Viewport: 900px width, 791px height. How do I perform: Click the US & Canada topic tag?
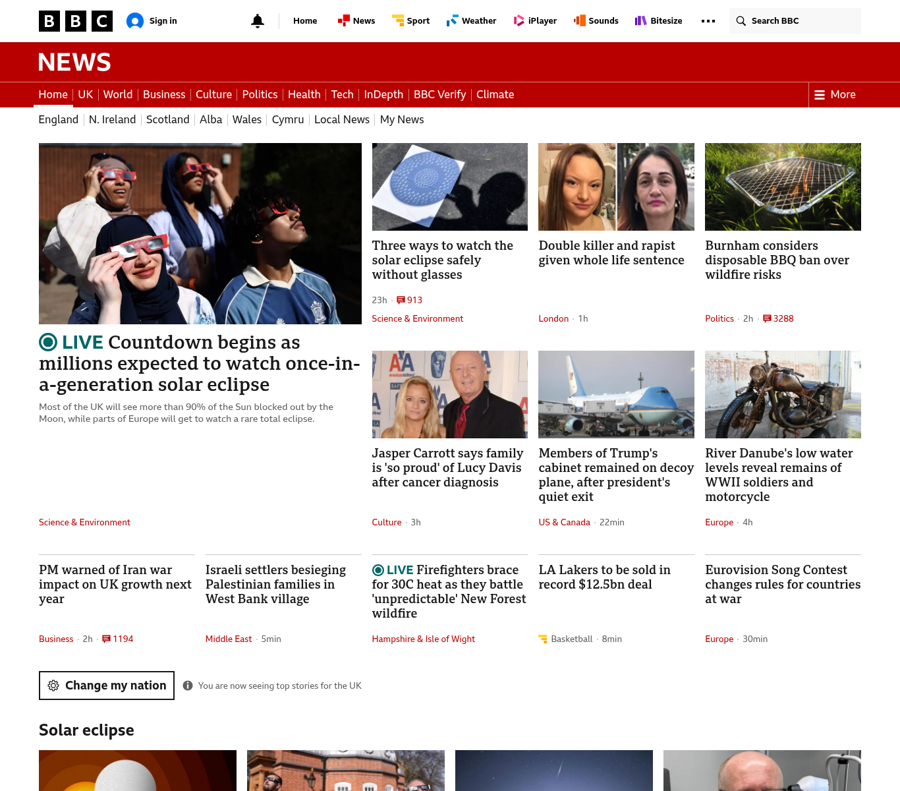click(564, 522)
